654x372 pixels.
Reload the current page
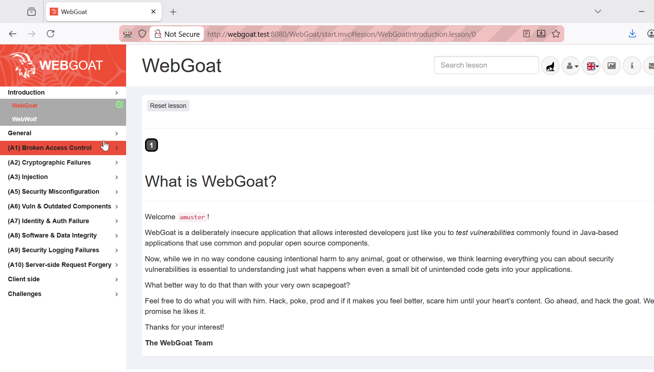click(x=51, y=34)
